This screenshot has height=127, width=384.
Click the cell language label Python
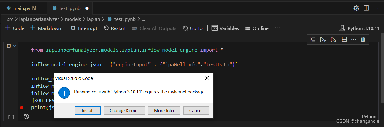pyautogui.click(x=369, y=117)
